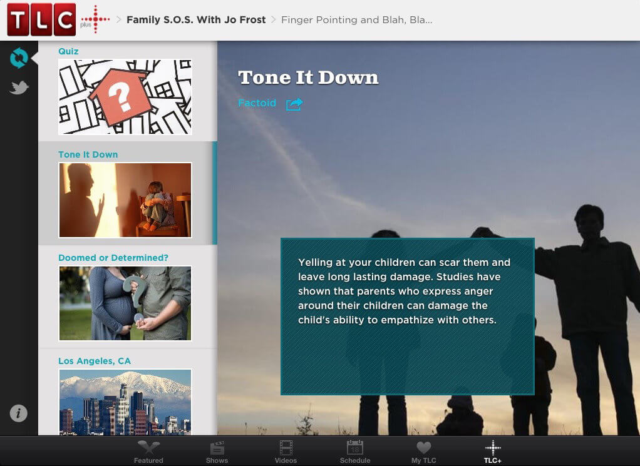Click the Family S.O.S. With Jo Frost breadcrumb
Screen dimensions: 640x466
(196, 20)
